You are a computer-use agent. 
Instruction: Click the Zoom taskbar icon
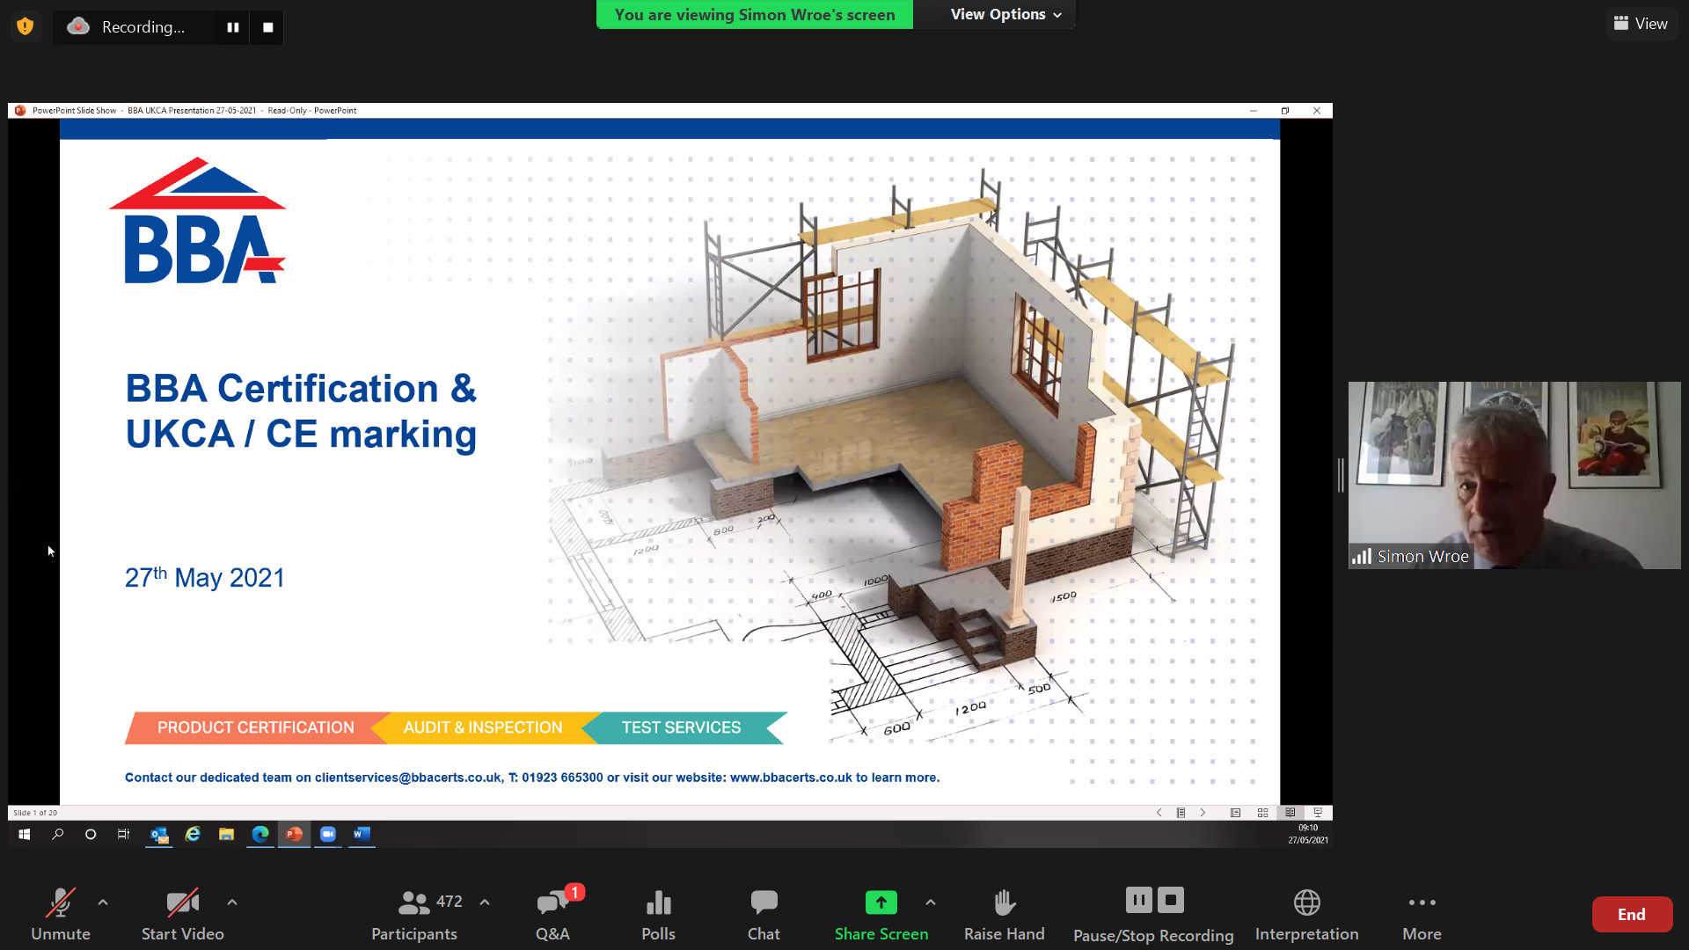pos(328,834)
